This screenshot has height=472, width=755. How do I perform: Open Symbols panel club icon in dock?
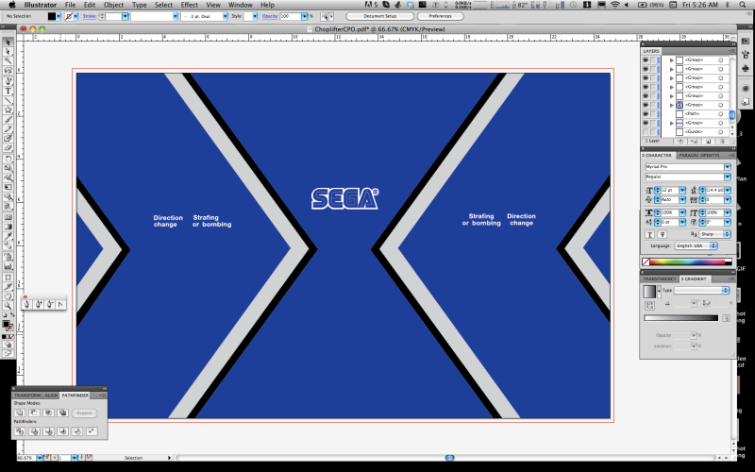(746, 69)
